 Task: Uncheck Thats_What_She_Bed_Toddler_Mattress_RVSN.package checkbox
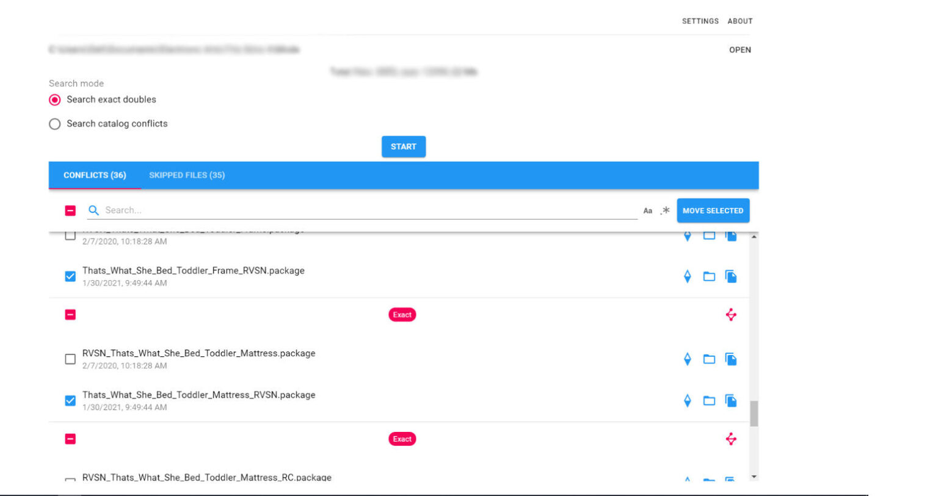[70, 401]
